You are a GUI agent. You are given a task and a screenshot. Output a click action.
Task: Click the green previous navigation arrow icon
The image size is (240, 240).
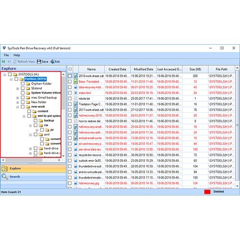3,61
